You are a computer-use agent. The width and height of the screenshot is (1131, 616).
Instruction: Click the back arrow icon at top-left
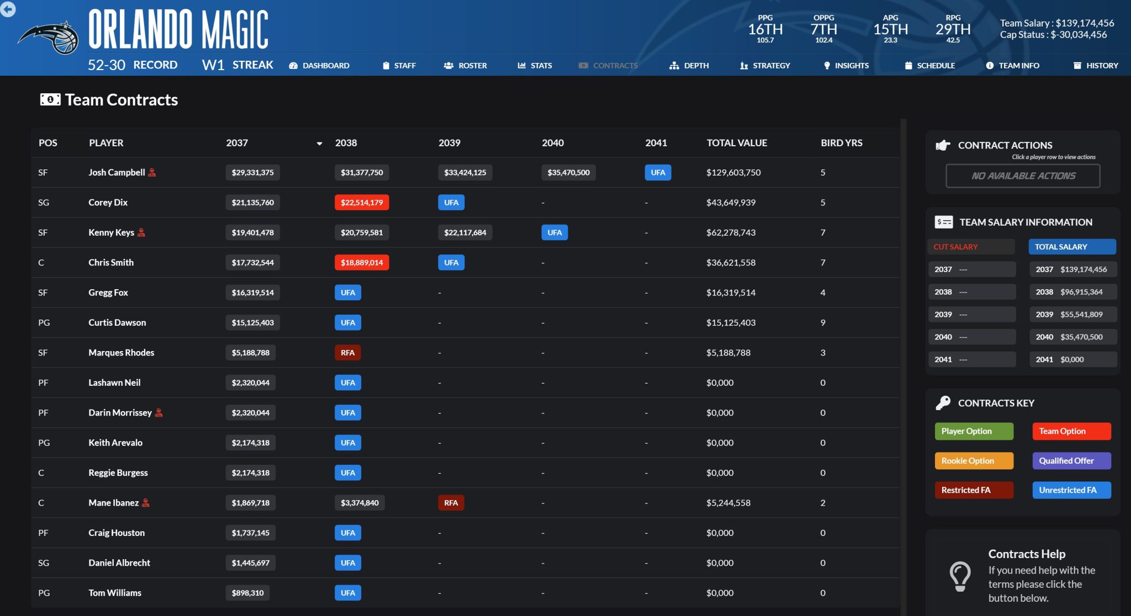point(8,9)
